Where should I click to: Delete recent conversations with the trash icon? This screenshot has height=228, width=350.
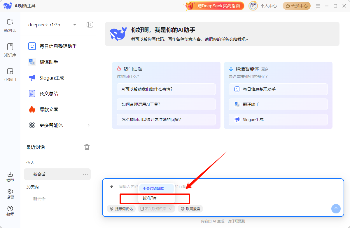click(x=87, y=147)
